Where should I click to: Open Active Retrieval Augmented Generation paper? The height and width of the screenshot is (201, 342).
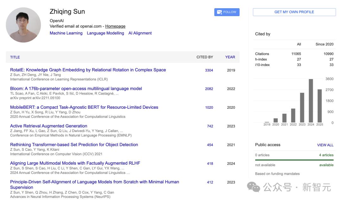tap(48, 126)
